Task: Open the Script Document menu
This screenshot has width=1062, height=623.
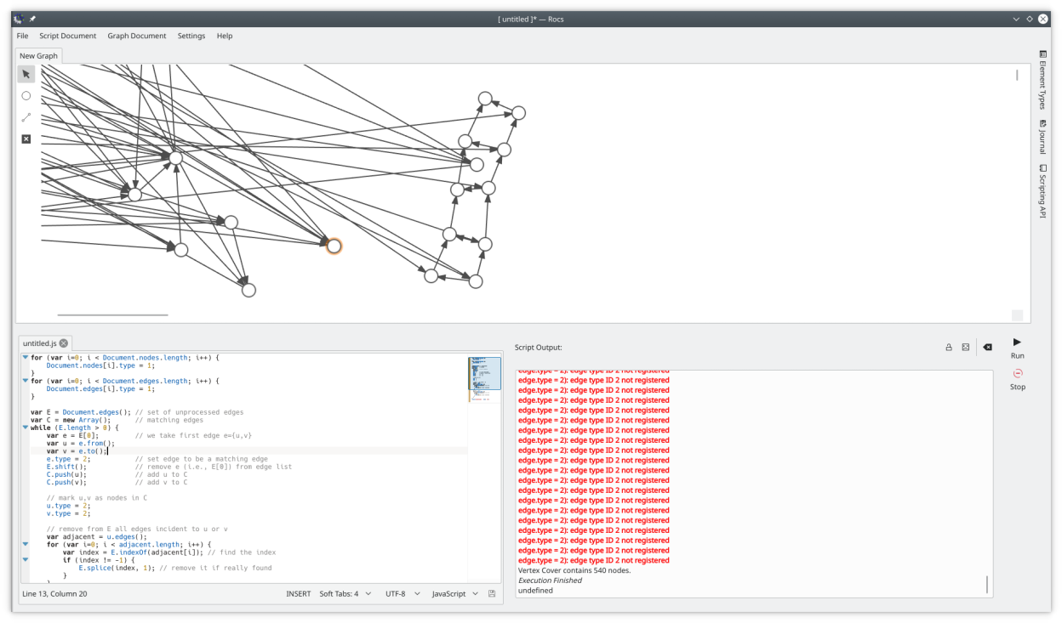Action: (67, 36)
